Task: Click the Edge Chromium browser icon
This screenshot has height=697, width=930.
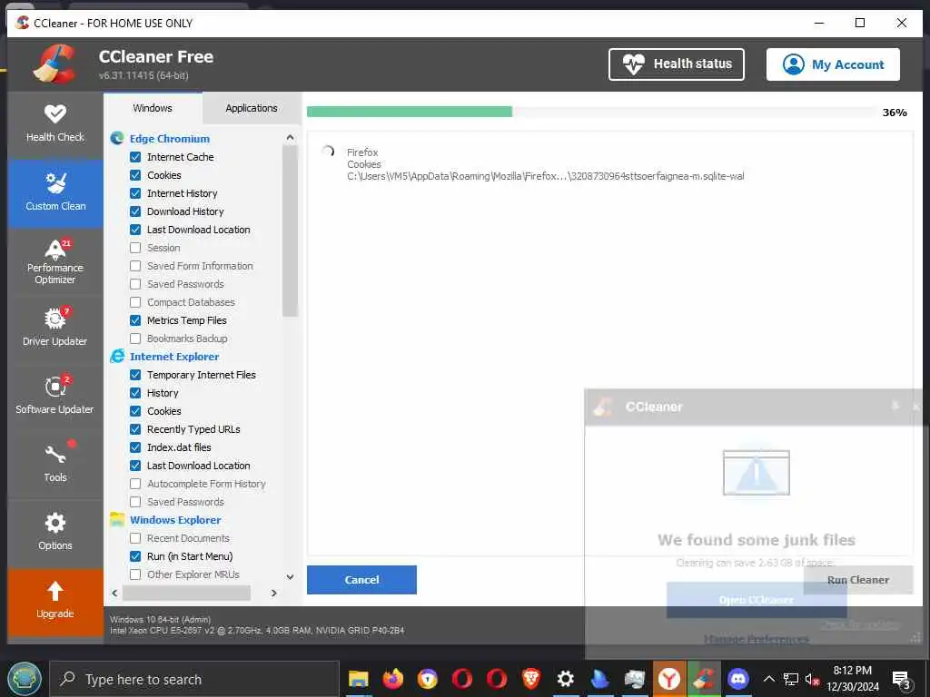Action: (x=117, y=138)
